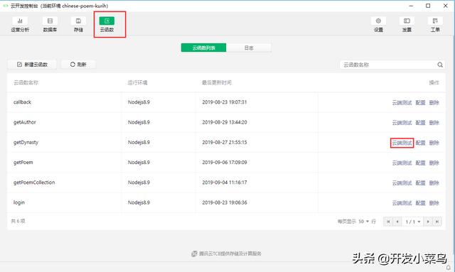Select the getAuthor function name
Image resolution: width=455 pixels, height=272 pixels.
click(25, 122)
